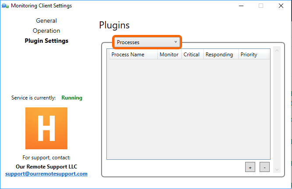The height and width of the screenshot is (189, 292).
Task: Click the scrollbar down arrow
Action: (x=277, y=169)
